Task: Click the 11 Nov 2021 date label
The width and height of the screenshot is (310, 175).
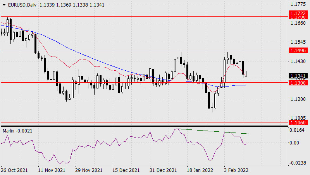Action: 52,170
